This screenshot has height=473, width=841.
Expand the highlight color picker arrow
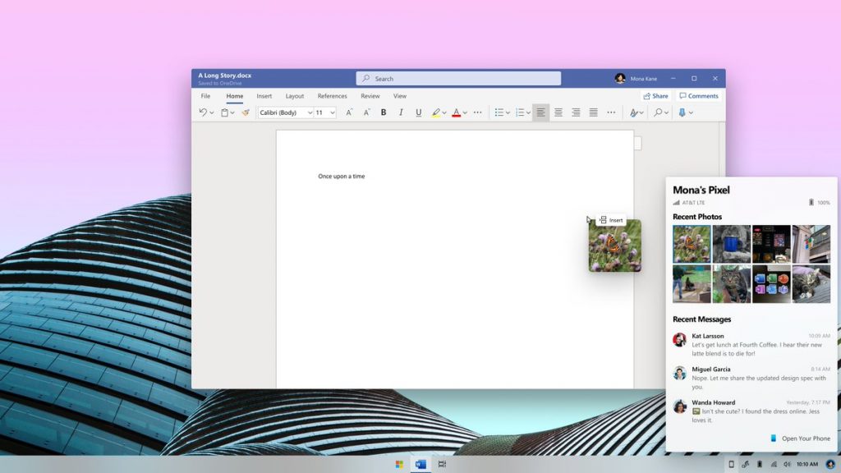click(444, 113)
